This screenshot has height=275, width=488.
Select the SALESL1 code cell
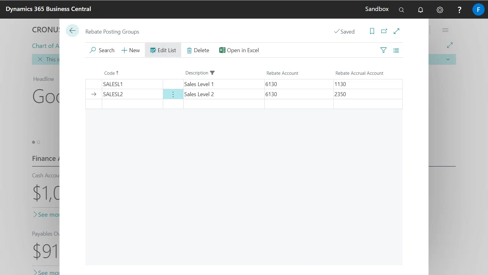click(132, 84)
